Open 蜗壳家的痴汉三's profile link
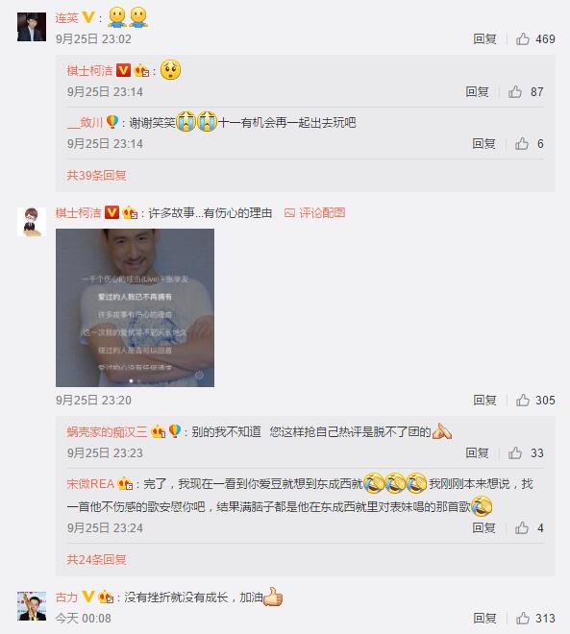The height and width of the screenshot is (634, 570). tap(107, 432)
